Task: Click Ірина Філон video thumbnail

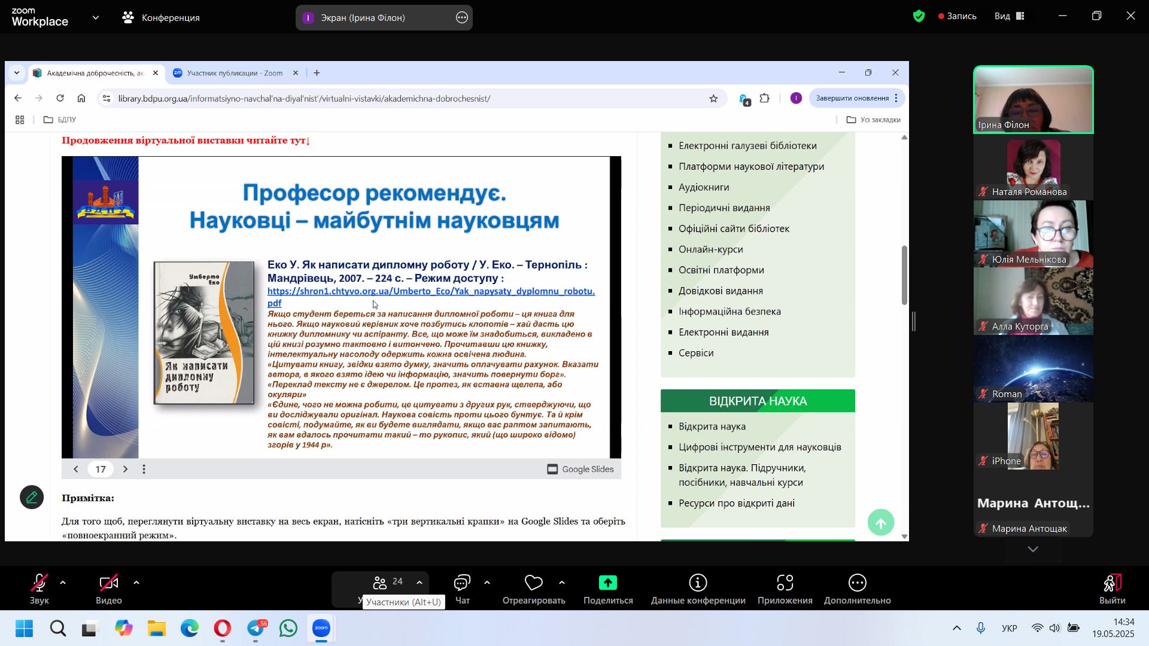Action: (x=1033, y=99)
